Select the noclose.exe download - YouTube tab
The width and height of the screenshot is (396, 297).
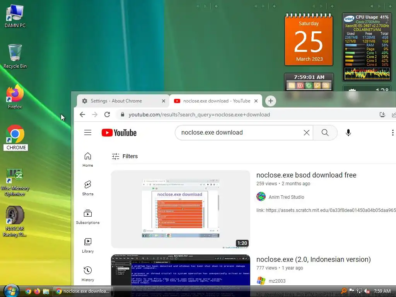[x=216, y=101]
